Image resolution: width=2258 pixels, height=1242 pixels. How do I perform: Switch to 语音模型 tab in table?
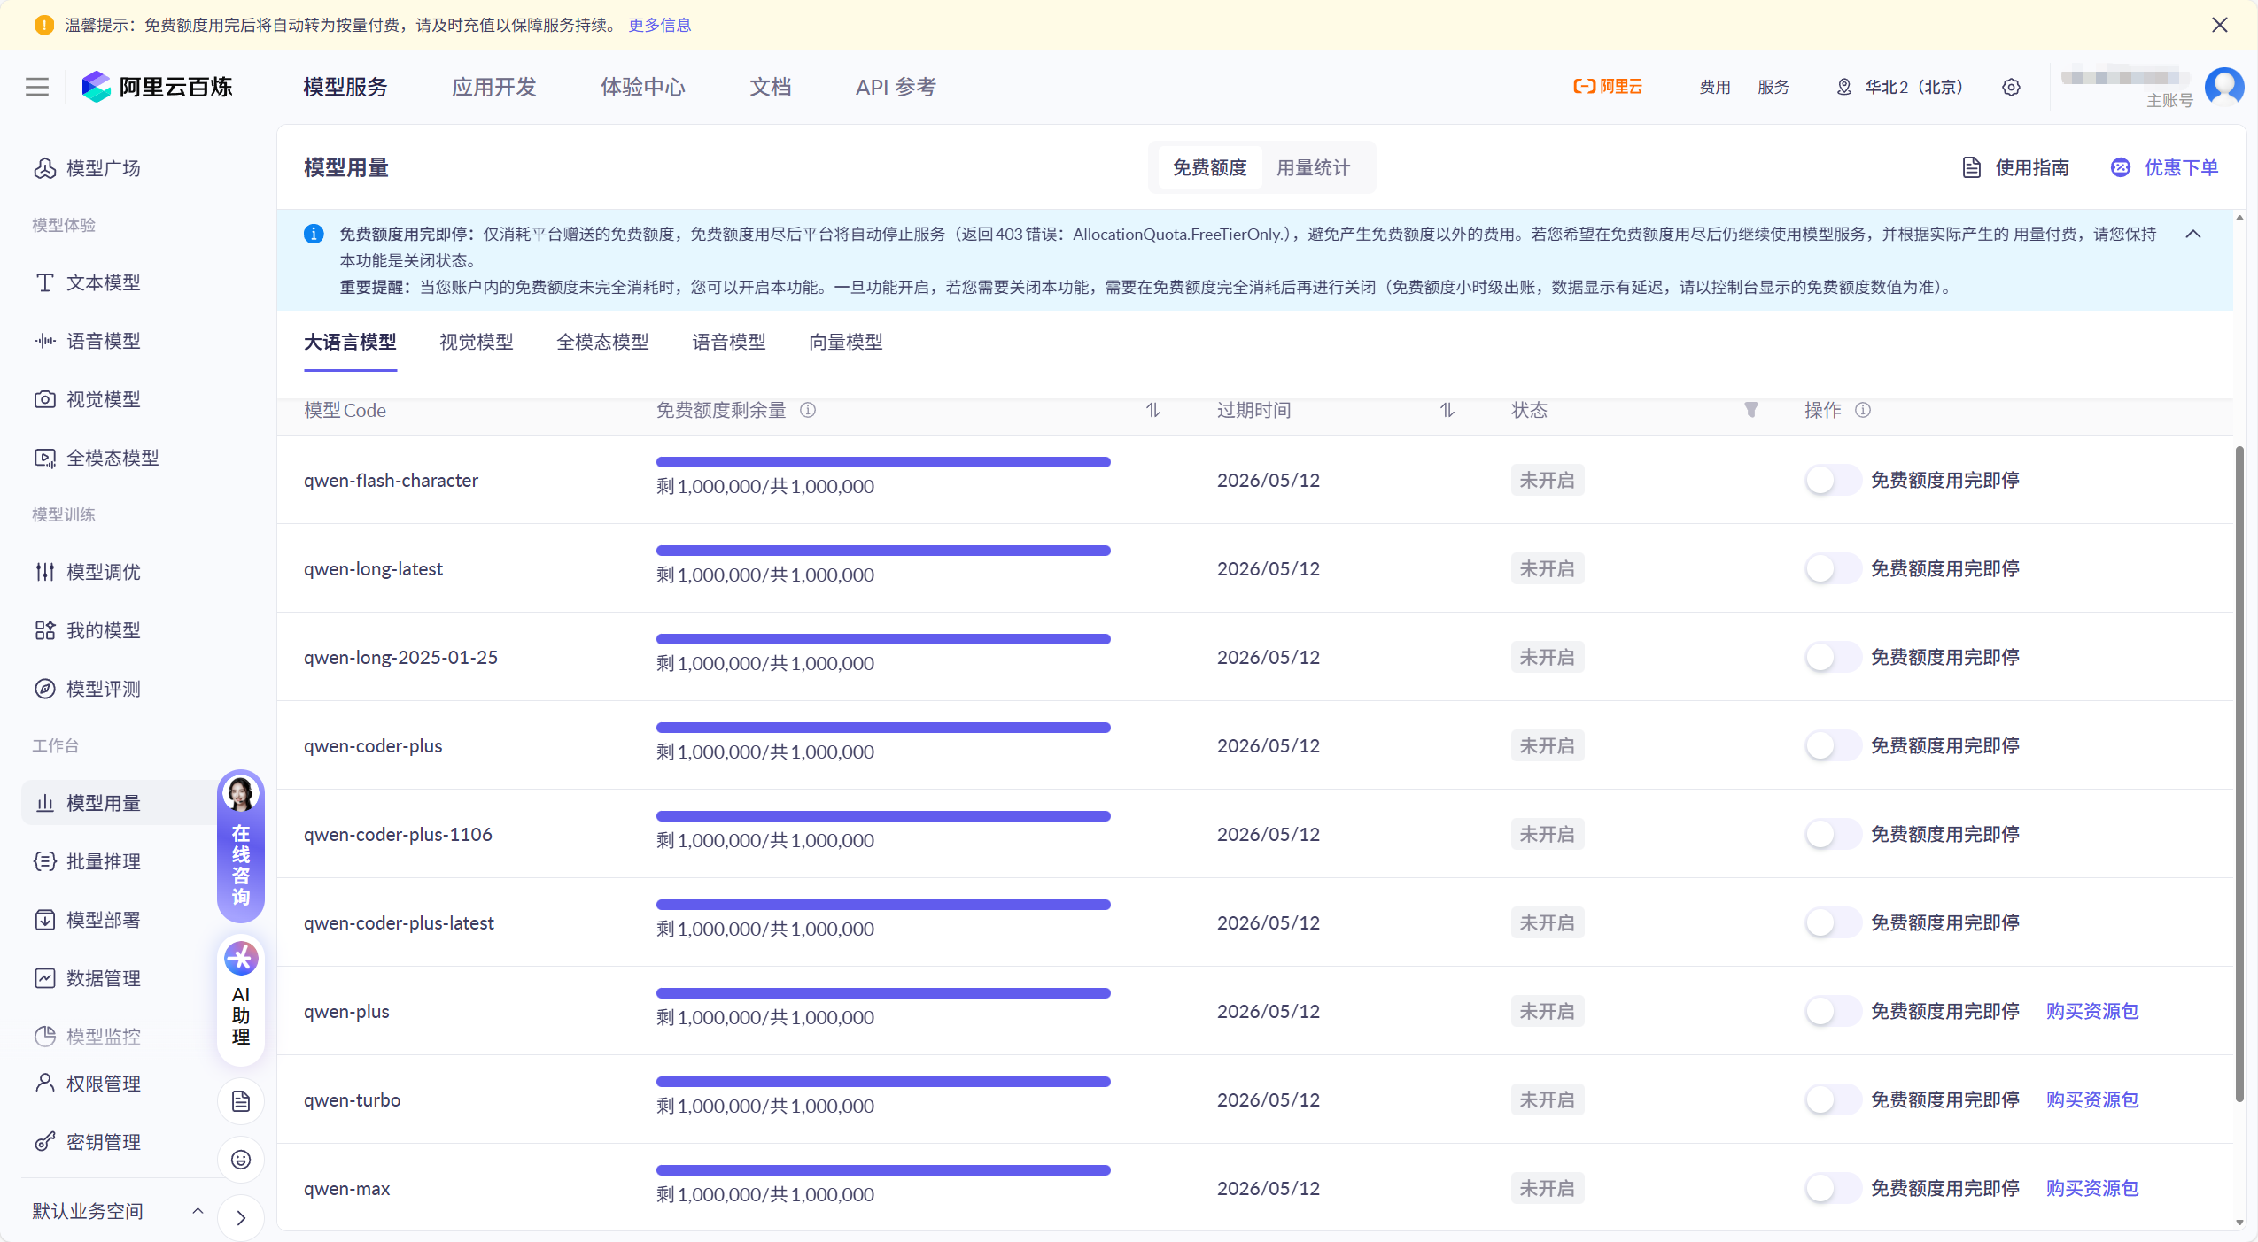pos(729,342)
